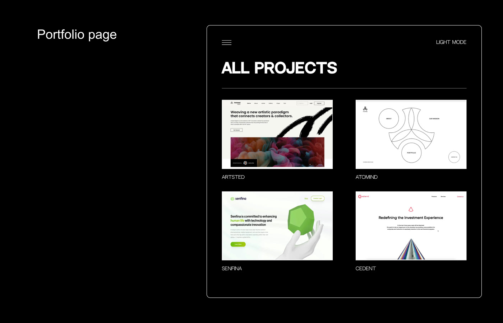Open the Senfina project thumbnail
Screen dimensions: 503x323
277,226
